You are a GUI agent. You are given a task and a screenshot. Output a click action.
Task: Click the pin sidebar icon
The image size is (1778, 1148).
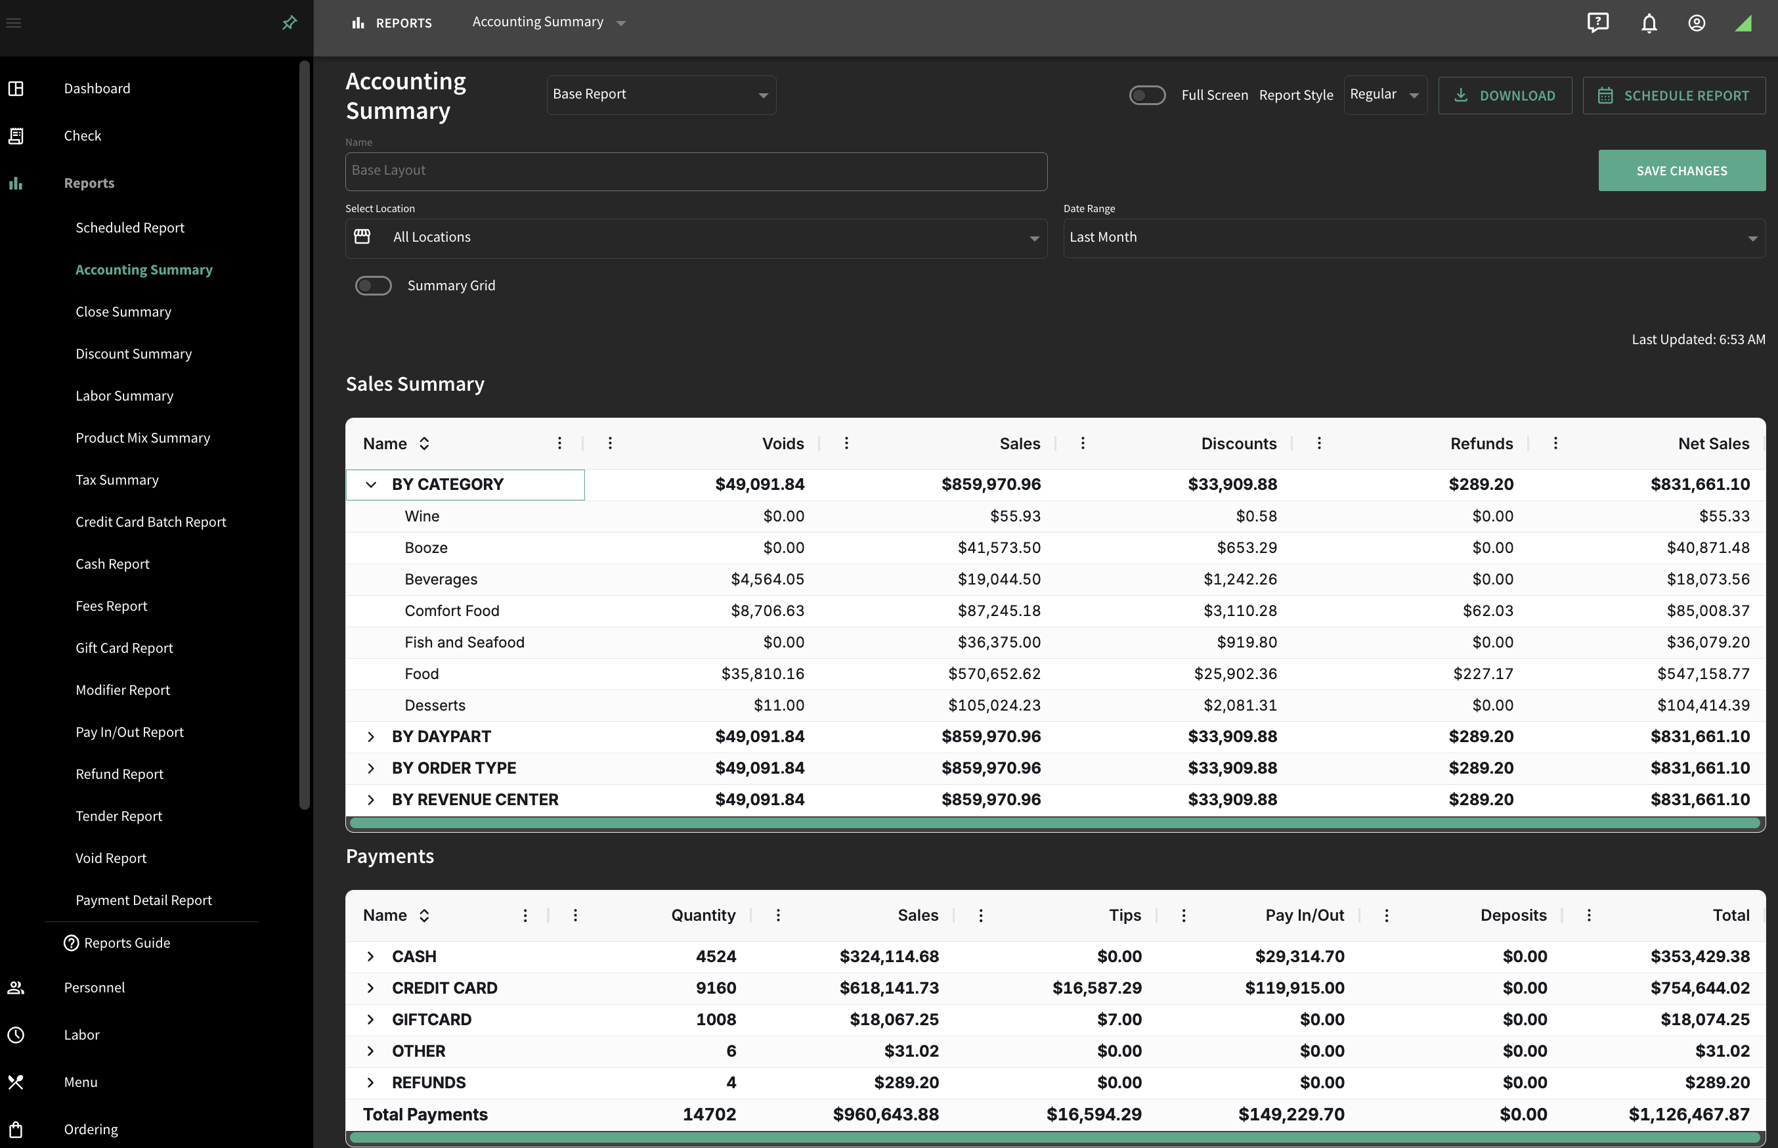click(x=289, y=23)
